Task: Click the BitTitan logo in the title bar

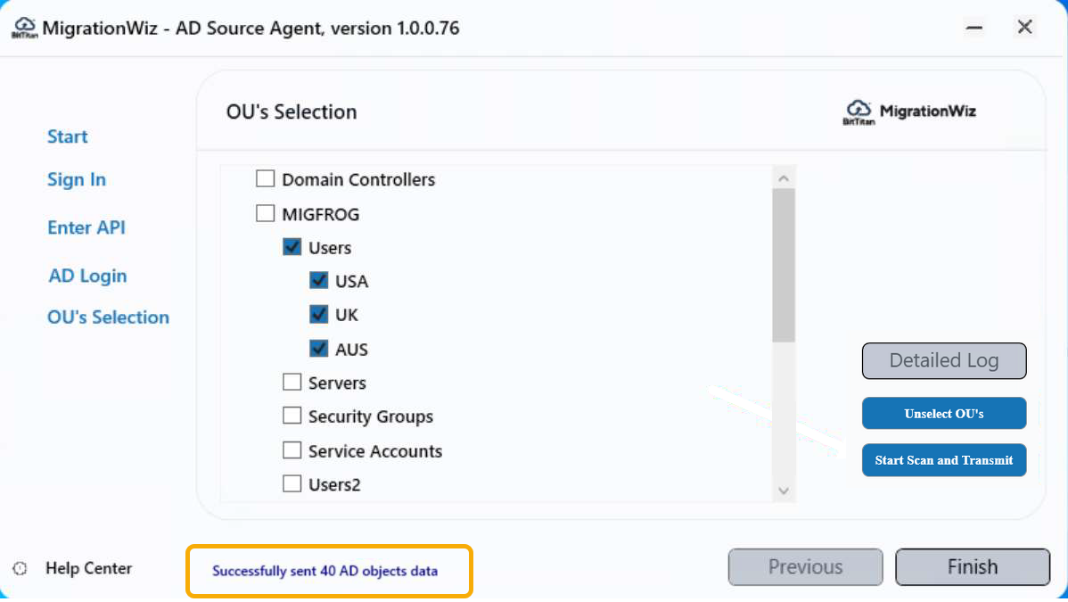Action: pos(24,27)
